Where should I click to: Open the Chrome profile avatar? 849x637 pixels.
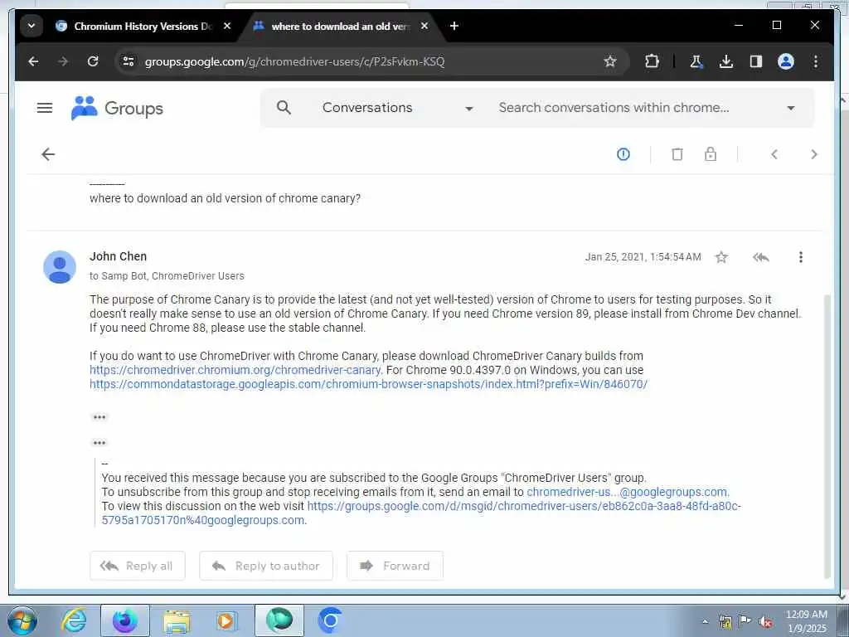coord(786,61)
